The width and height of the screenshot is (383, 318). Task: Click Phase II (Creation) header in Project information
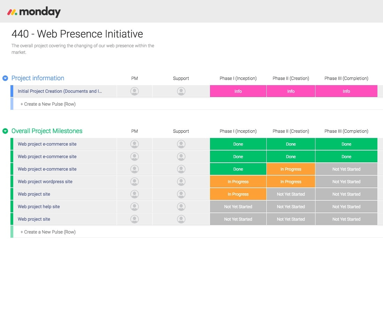coord(291,78)
